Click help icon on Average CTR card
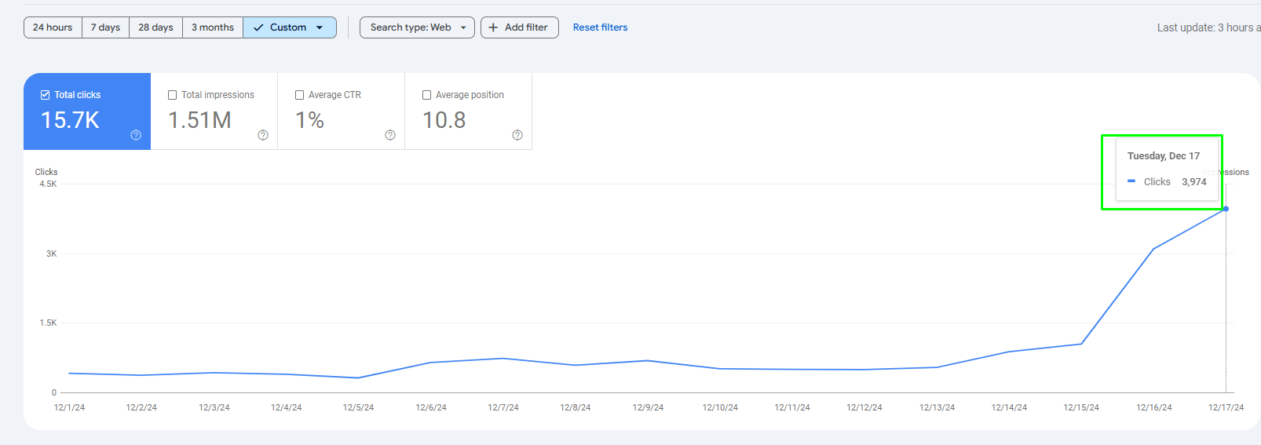Screen dimensions: 1261x445 pyautogui.click(x=390, y=135)
